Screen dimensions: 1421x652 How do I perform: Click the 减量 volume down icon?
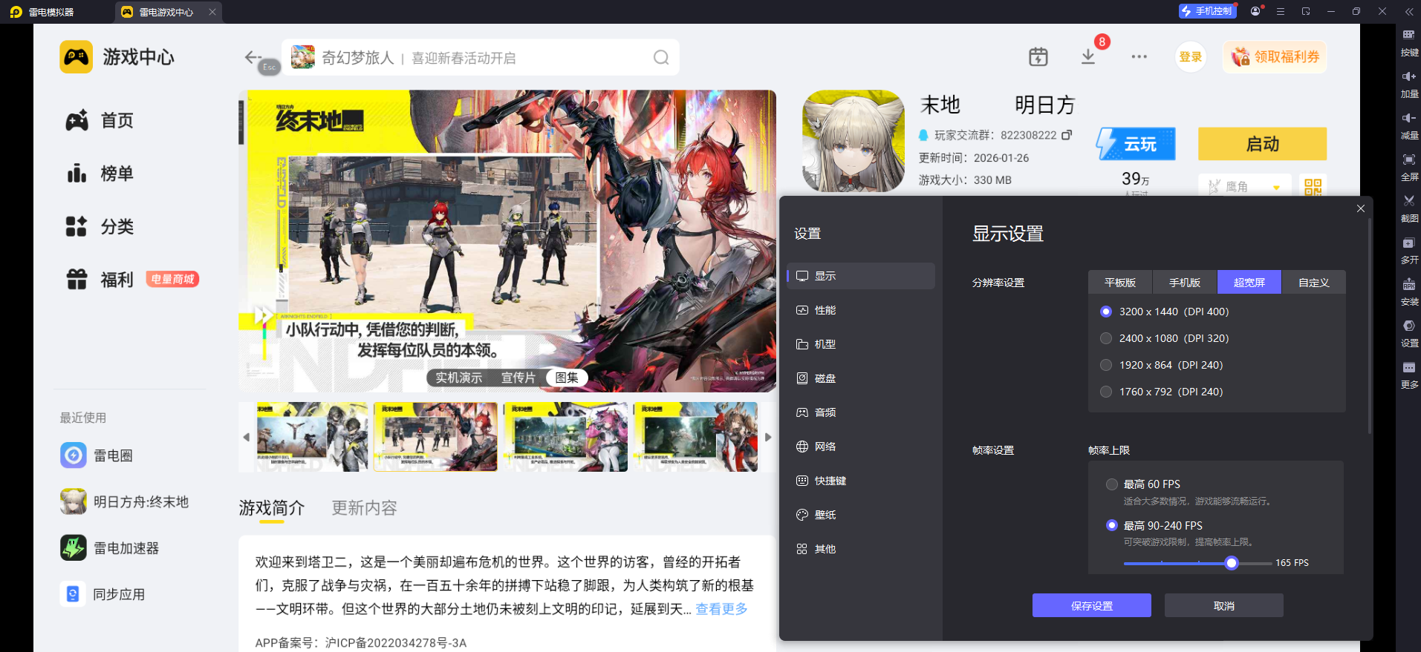pyautogui.click(x=1408, y=118)
